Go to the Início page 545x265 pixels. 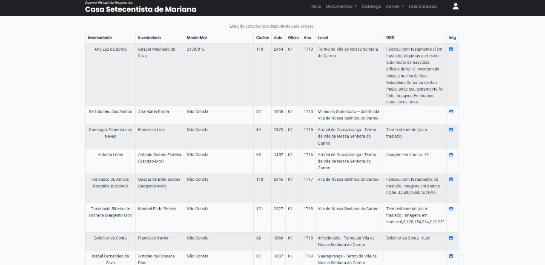click(x=316, y=6)
